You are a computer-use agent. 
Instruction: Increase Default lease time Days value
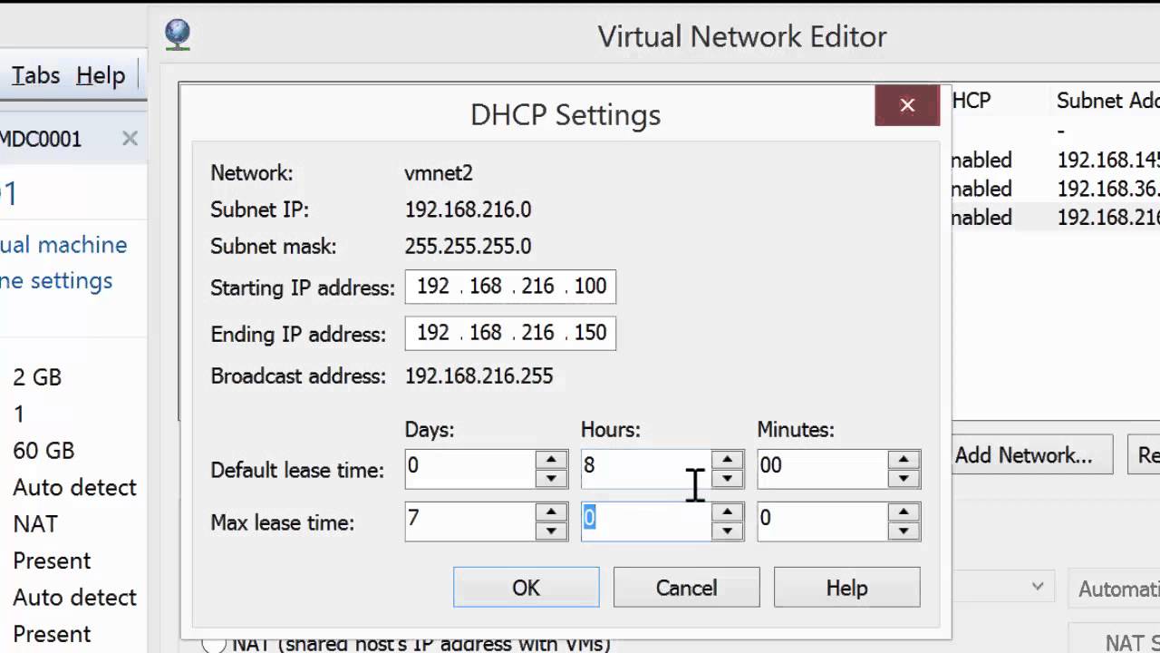pyautogui.click(x=551, y=460)
